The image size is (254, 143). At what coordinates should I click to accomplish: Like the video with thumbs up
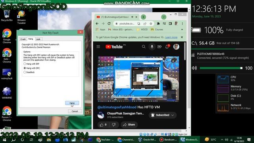pyautogui.click(x=103, y=125)
